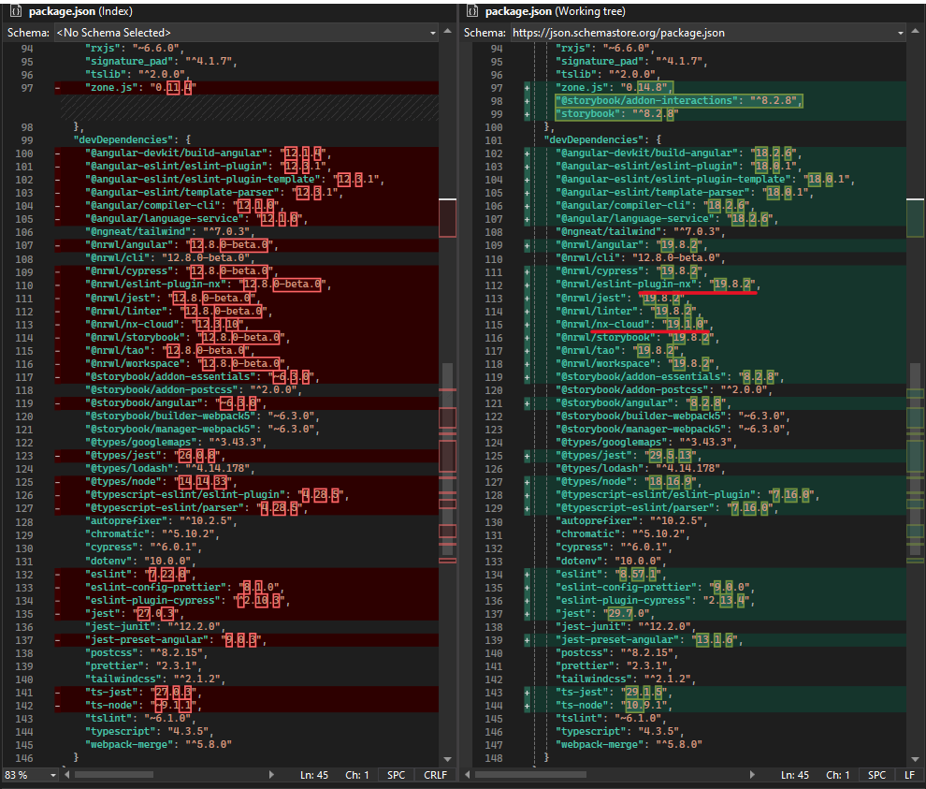Expand the 83 % zoom level dropdown
The height and width of the screenshot is (789, 926).
point(53,775)
